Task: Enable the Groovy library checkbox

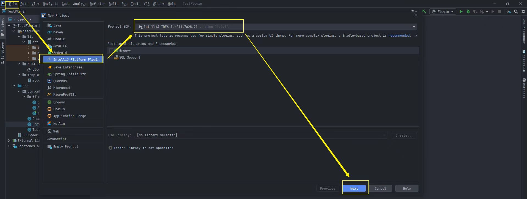Action: pos(111,50)
